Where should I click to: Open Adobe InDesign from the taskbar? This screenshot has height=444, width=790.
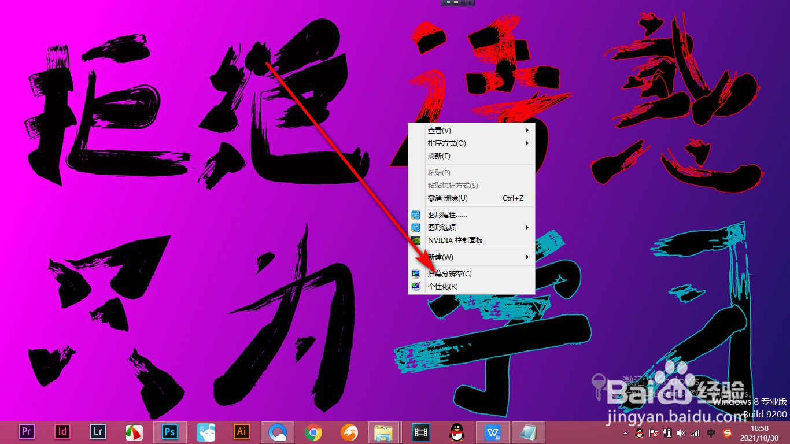tap(62, 432)
